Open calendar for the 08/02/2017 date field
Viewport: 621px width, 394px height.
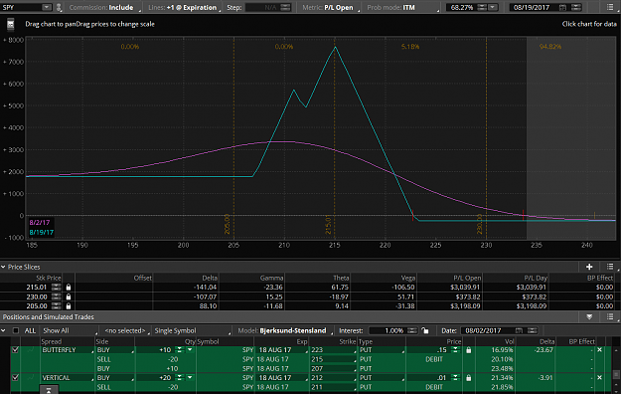click(x=519, y=330)
